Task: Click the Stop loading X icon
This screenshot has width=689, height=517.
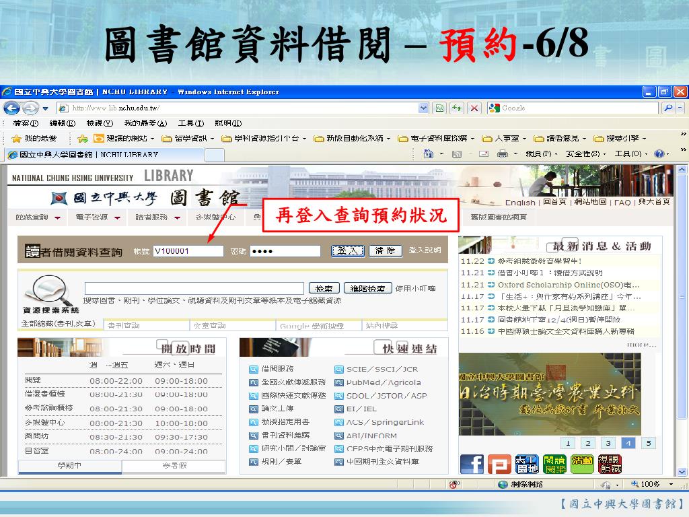Action: [474, 108]
